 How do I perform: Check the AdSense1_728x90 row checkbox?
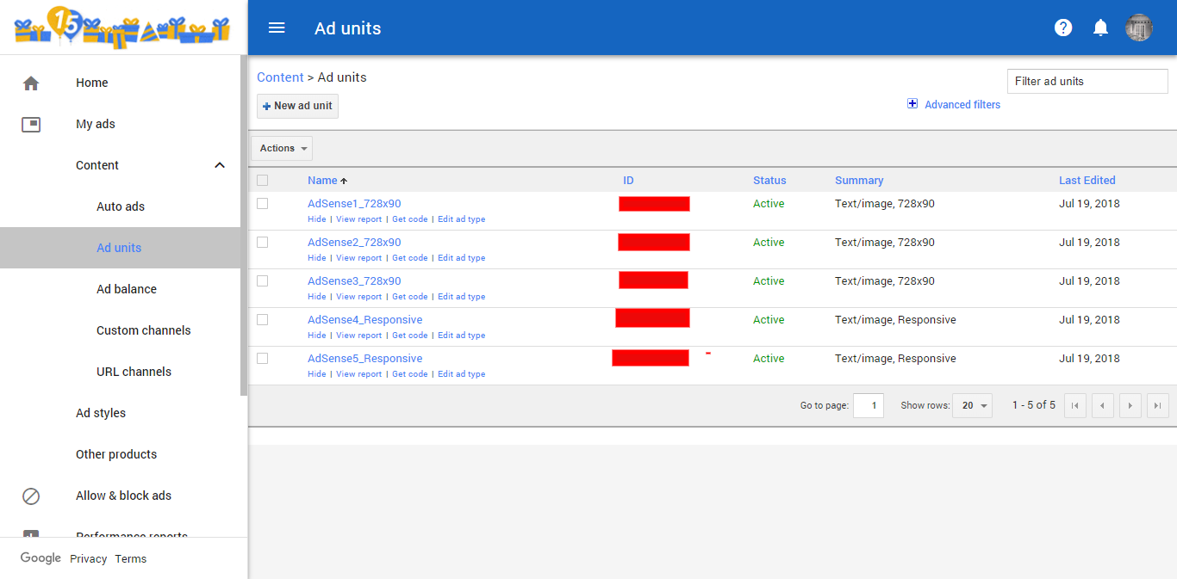click(x=263, y=204)
